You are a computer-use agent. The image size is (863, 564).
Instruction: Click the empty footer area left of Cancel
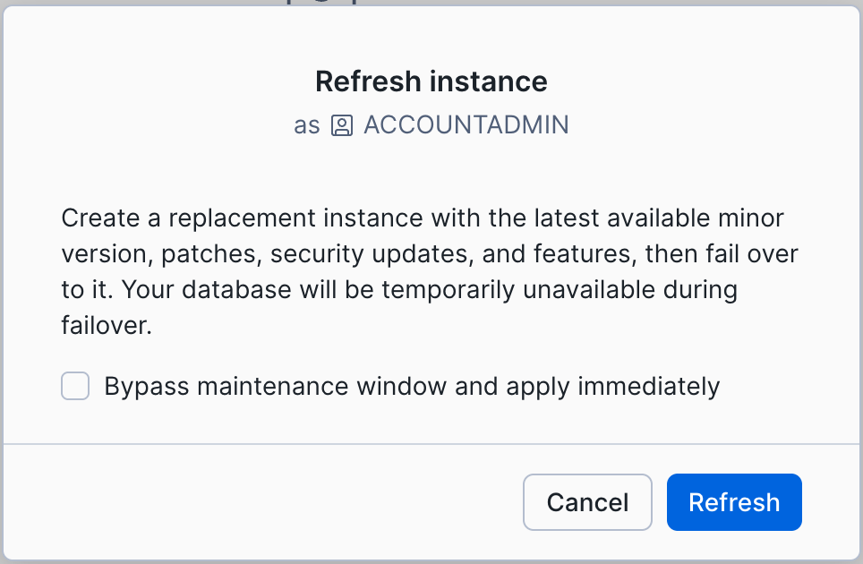[269, 502]
